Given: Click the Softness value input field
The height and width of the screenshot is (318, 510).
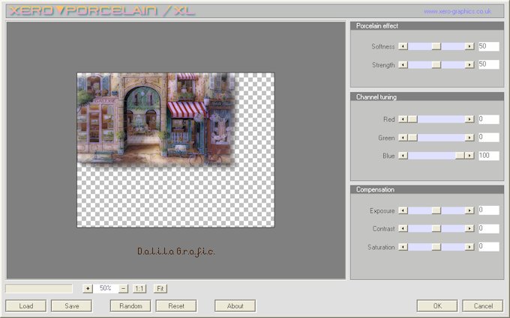Looking at the screenshot, I should pos(488,46).
